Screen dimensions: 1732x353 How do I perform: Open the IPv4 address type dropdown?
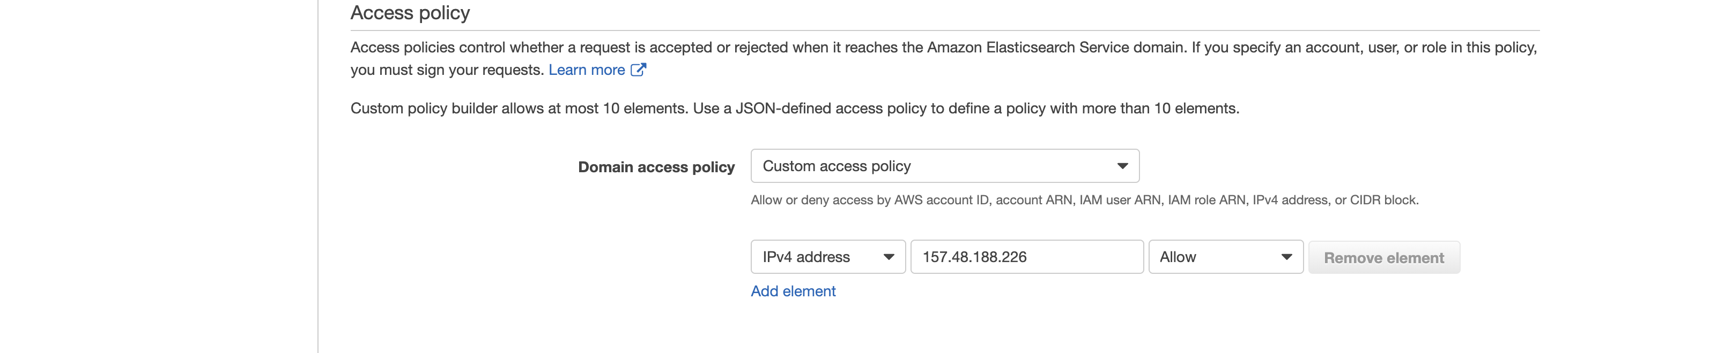coord(817,257)
